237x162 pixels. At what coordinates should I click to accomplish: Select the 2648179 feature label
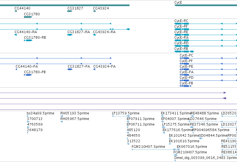(35, 130)
